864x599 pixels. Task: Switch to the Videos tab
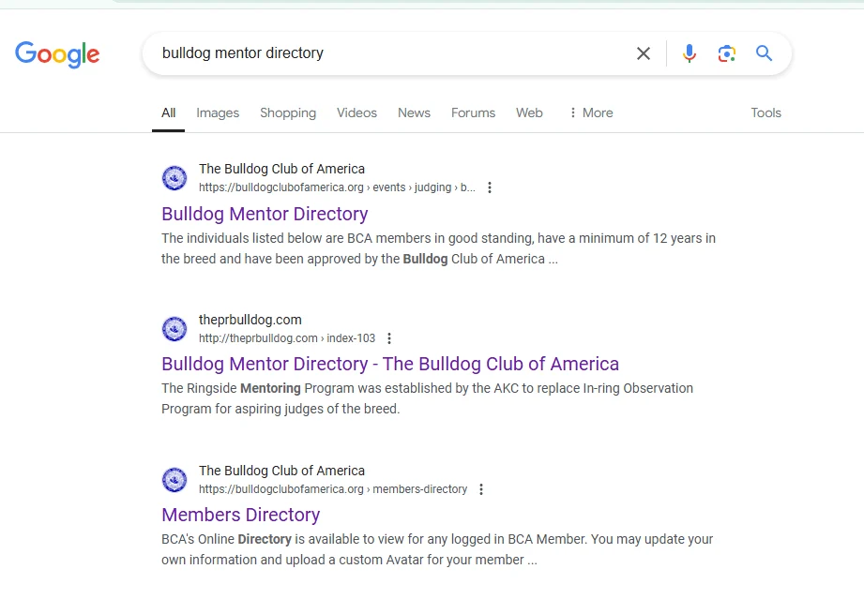[x=356, y=112]
